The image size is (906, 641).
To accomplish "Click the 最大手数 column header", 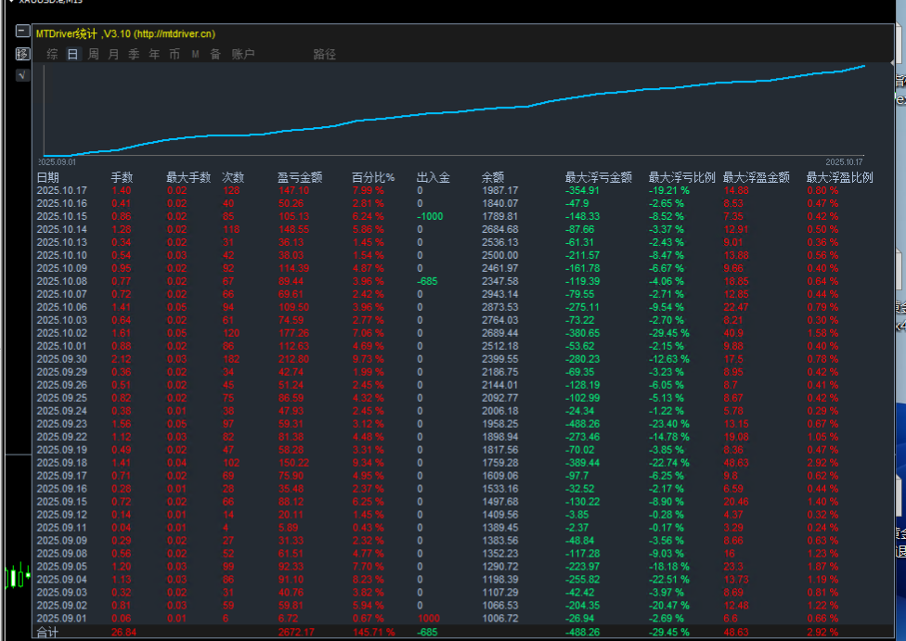I will point(188,177).
